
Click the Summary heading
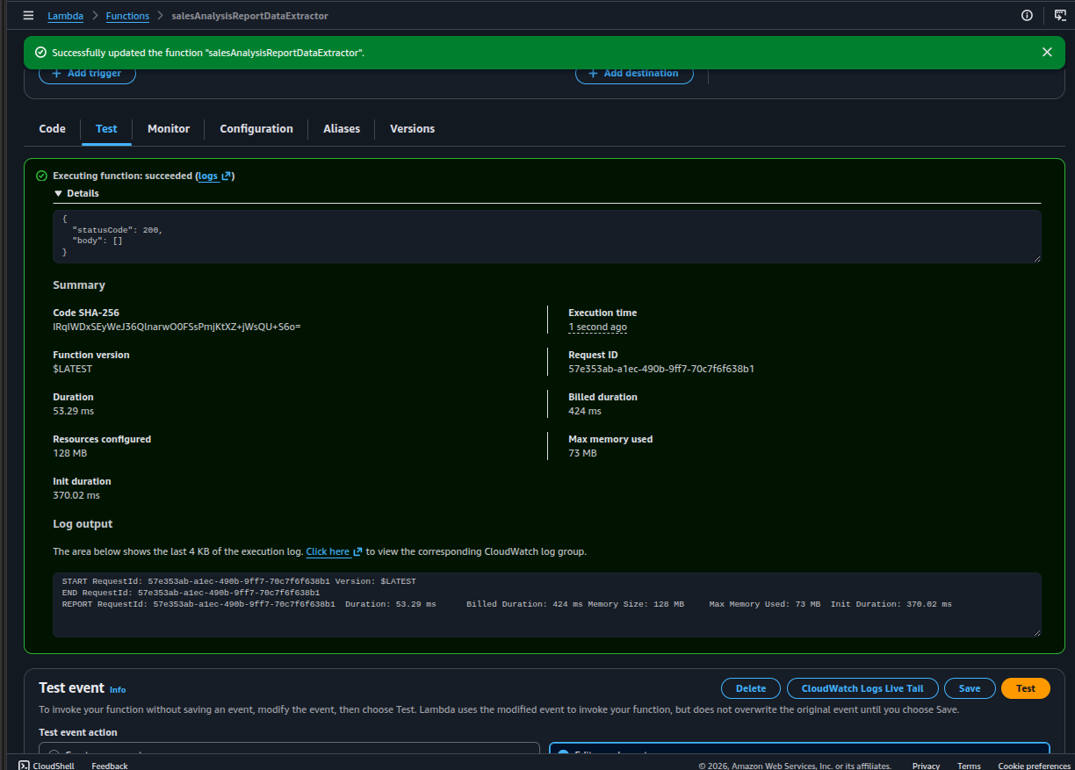[x=79, y=285]
